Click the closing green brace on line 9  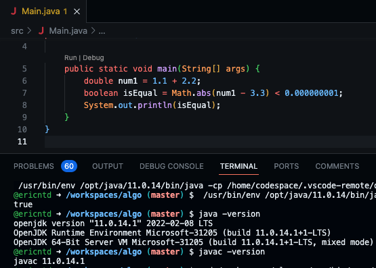coord(67,117)
